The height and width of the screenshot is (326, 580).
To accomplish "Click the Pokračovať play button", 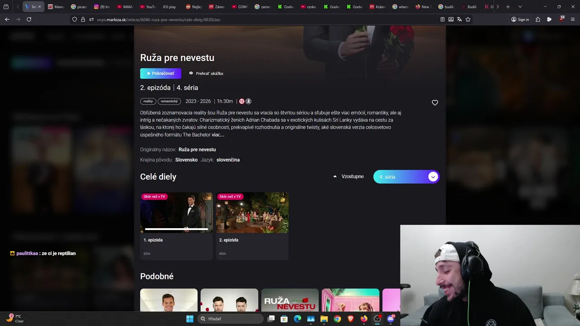I will [x=160, y=73].
